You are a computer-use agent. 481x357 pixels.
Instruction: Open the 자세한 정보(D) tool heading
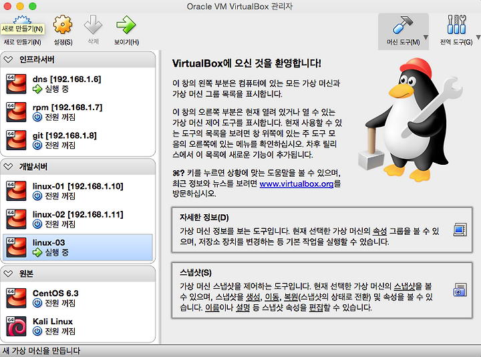tap(204, 218)
